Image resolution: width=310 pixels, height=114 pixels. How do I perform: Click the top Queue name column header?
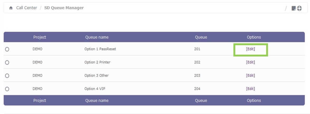97,37
